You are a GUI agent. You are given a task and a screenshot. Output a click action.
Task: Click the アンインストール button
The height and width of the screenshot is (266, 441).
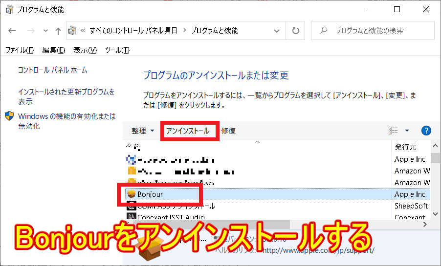pyautogui.click(x=188, y=131)
